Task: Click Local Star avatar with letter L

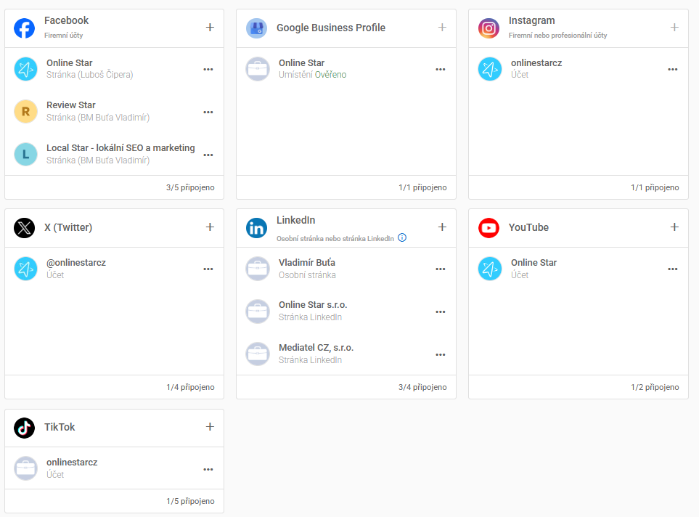Action: (26, 155)
